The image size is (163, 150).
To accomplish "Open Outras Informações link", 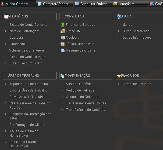I will click(x=137, y=38).
